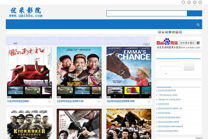Image resolution: width=208 pixels, height=139 pixels.
Task: Open the title link containing [WEB-MK
Action: point(121,101)
